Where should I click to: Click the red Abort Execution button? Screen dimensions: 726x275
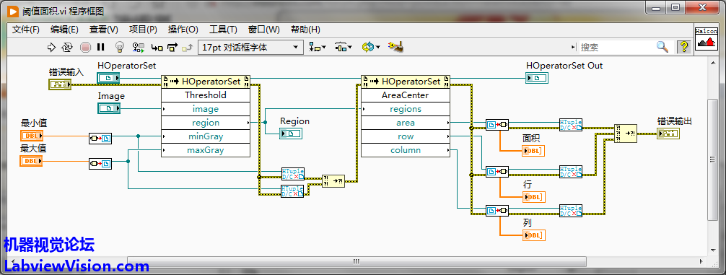(x=85, y=47)
